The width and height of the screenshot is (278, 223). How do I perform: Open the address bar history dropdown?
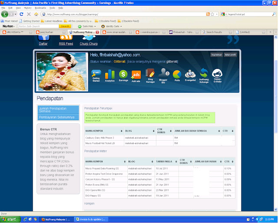[217, 14]
